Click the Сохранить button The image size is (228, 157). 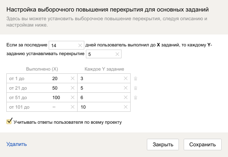pos(203,144)
